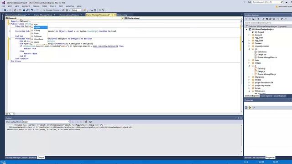This screenshot has width=292, height=164.
Task: Click the Save toolbar icon
Action: pos(24,10)
